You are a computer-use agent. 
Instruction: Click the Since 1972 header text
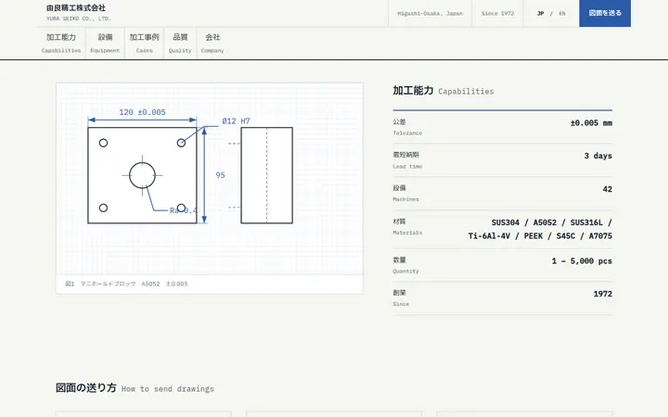pyautogui.click(x=497, y=14)
